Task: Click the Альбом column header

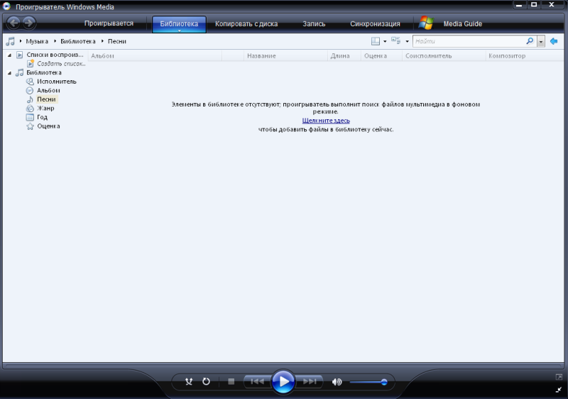Action: click(x=155, y=56)
